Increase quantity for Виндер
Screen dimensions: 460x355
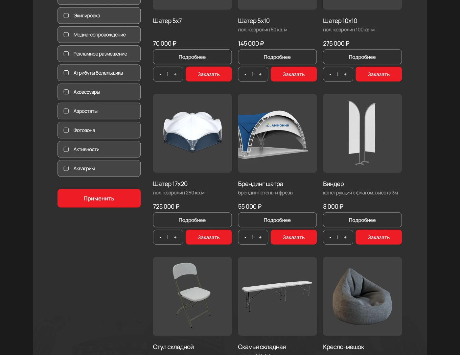[x=345, y=237]
